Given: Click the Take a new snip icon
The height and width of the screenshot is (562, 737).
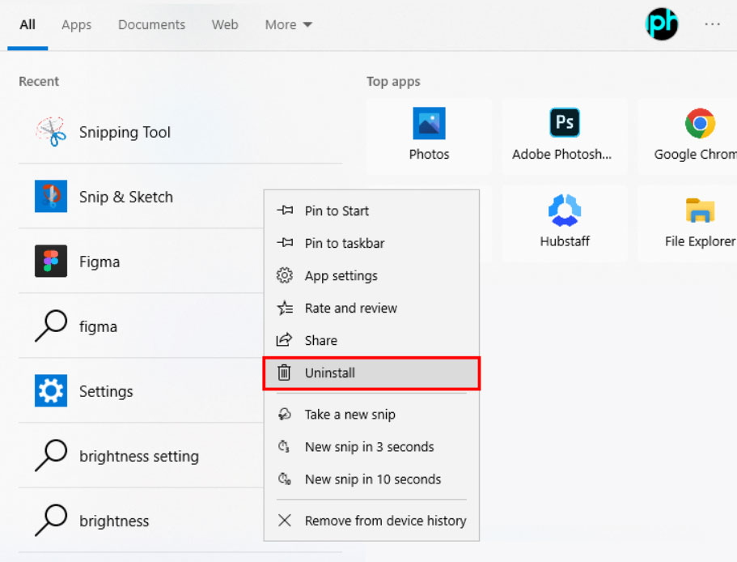Looking at the screenshot, I should coord(285,414).
